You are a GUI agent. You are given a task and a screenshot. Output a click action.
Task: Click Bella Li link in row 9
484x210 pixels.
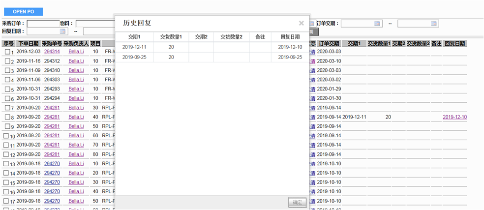point(76,126)
